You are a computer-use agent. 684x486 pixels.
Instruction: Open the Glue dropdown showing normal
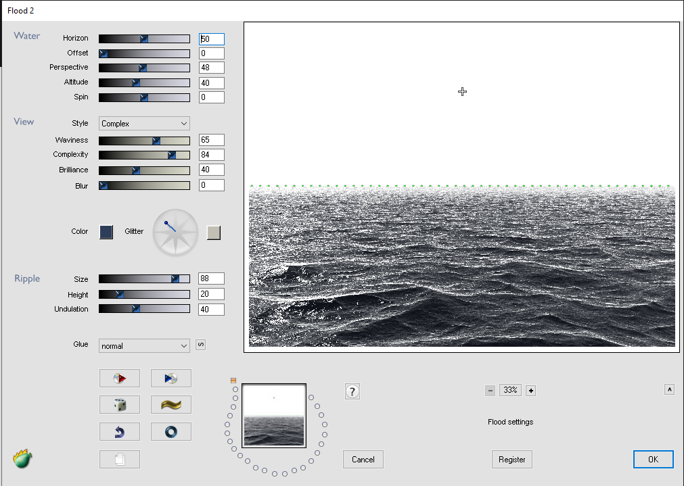[143, 345]
